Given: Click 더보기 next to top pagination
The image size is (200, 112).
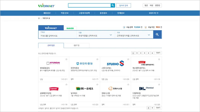Looking at the screenshot, I should 158,53.
